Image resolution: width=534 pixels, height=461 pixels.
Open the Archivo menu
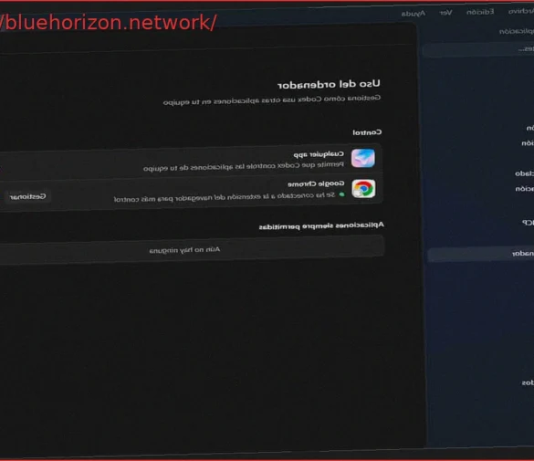point(521,11)
